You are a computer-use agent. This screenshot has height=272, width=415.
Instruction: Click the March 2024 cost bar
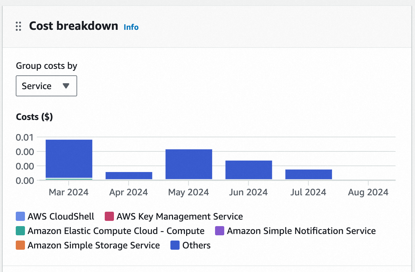pyautogui.click(x=69, y=159)
